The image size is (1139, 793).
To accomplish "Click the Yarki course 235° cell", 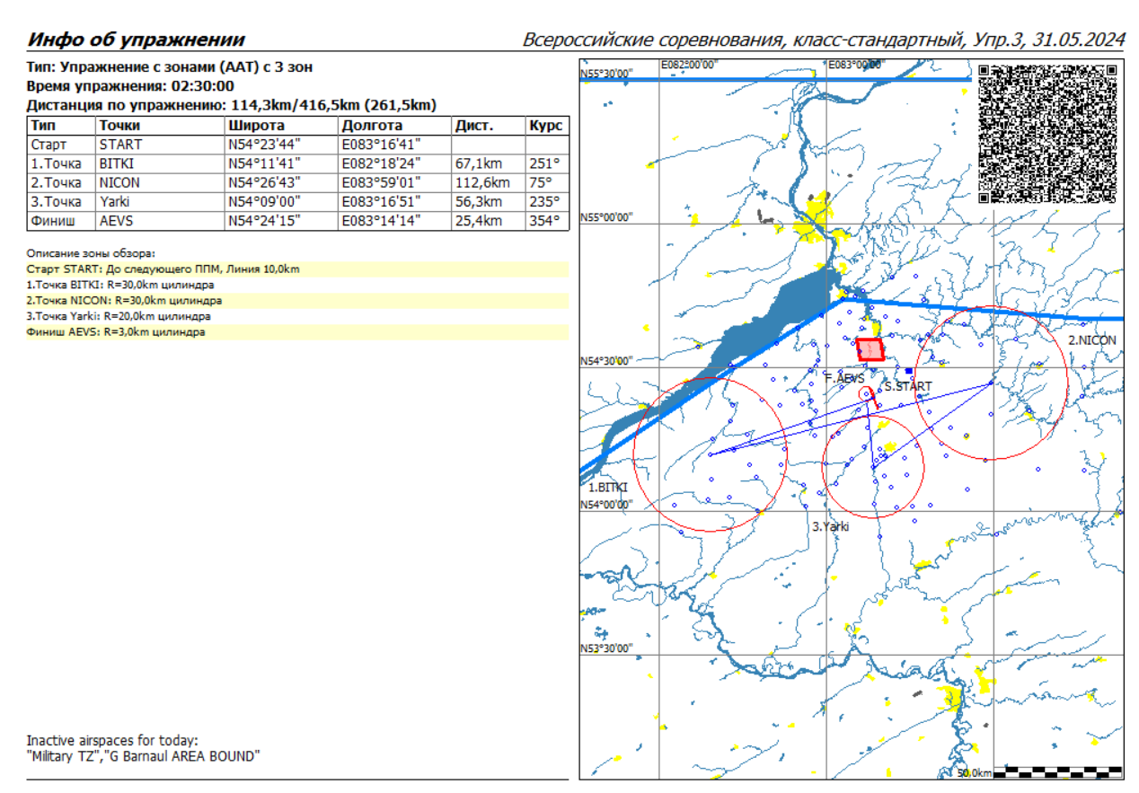I will point(544,202).
